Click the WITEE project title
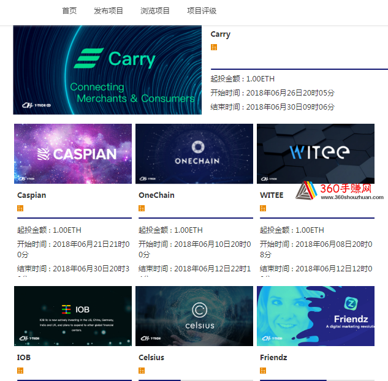 (x=272, y=195)
